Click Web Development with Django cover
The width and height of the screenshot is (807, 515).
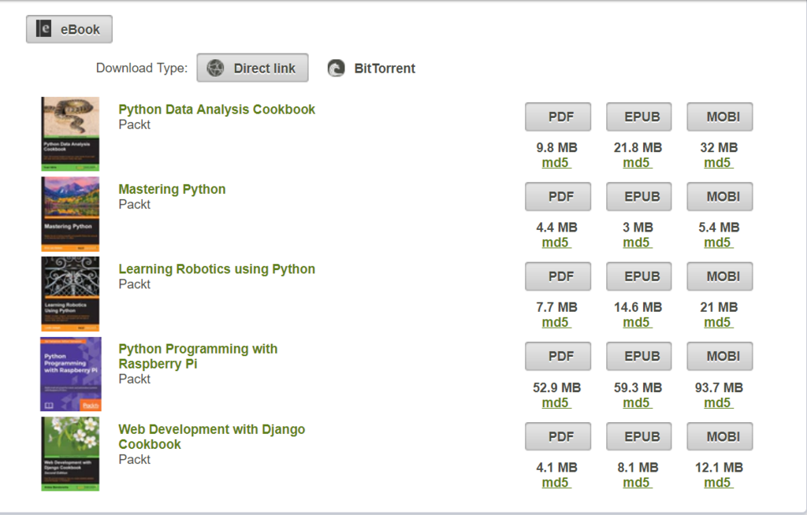70,454
